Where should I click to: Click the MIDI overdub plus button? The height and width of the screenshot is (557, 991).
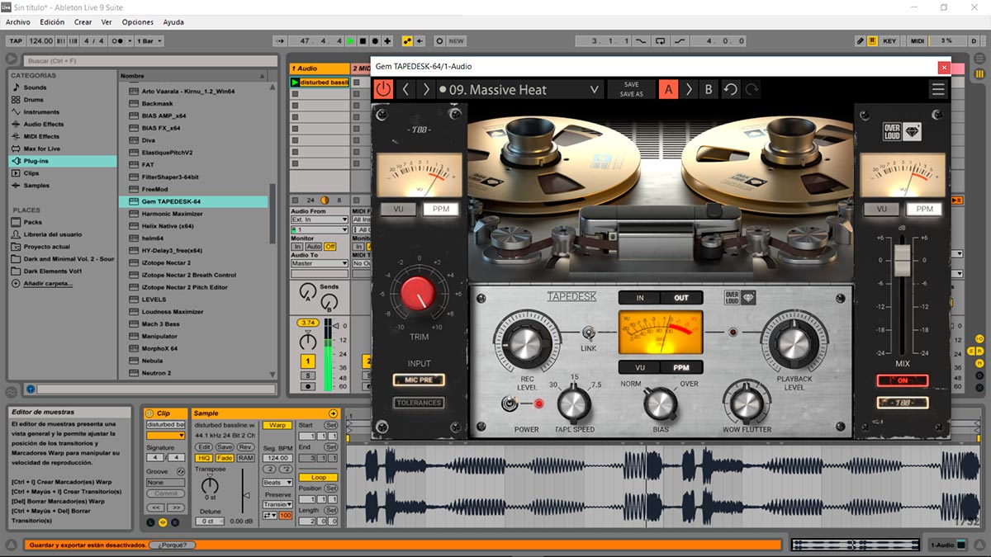tap(388, 40)
